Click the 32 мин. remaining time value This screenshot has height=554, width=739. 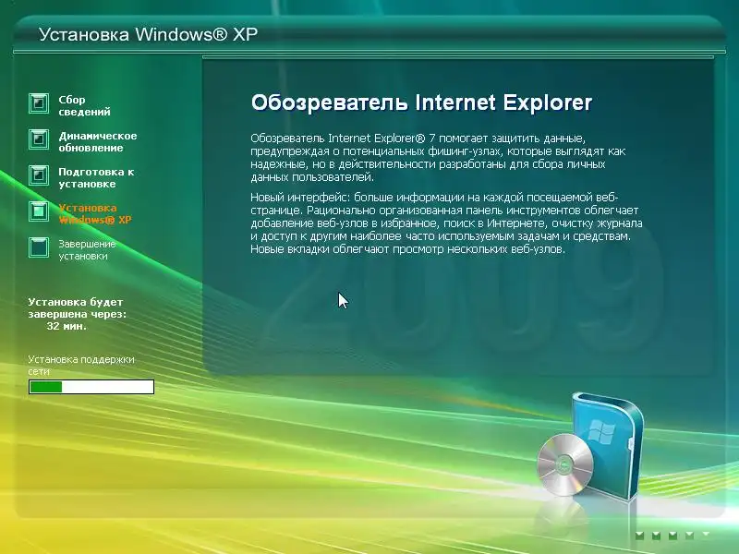[67, 326]
